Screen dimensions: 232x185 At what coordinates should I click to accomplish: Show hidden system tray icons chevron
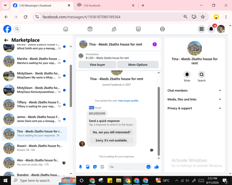click(x=177, y=180)
